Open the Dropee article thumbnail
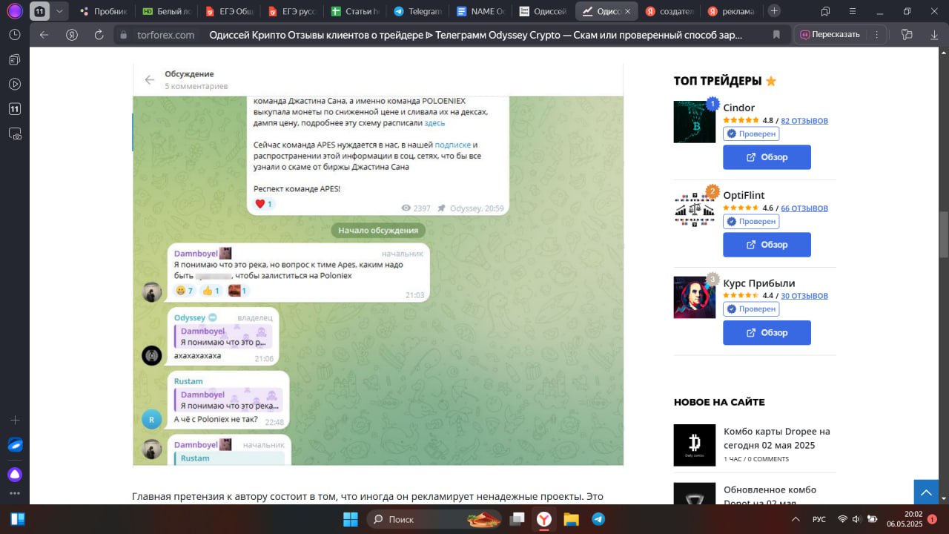 tap(694, 445)
